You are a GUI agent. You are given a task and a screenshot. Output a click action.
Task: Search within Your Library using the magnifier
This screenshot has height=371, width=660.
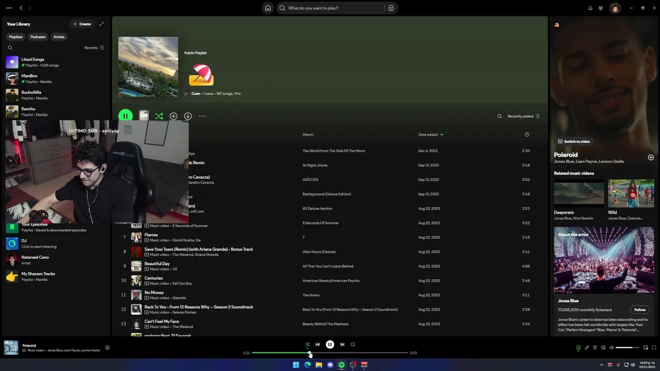(10, 48)
